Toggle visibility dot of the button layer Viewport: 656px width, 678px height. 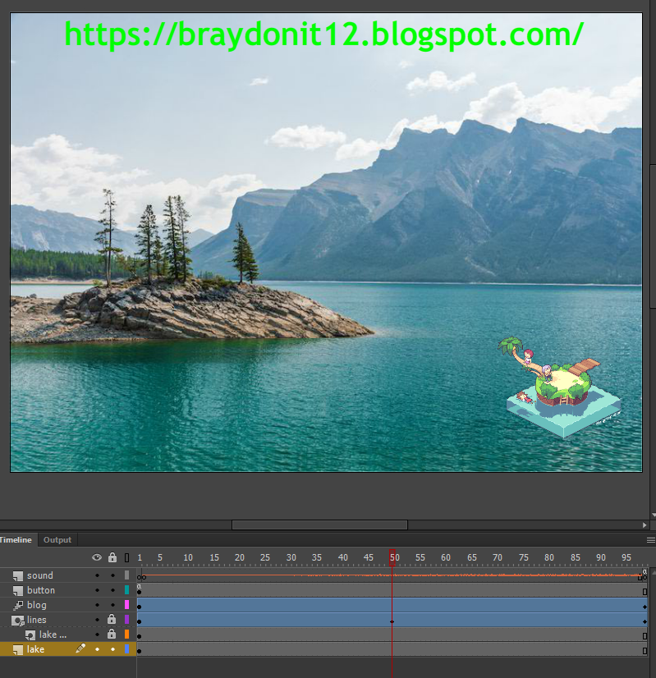[x=97, y=590]
